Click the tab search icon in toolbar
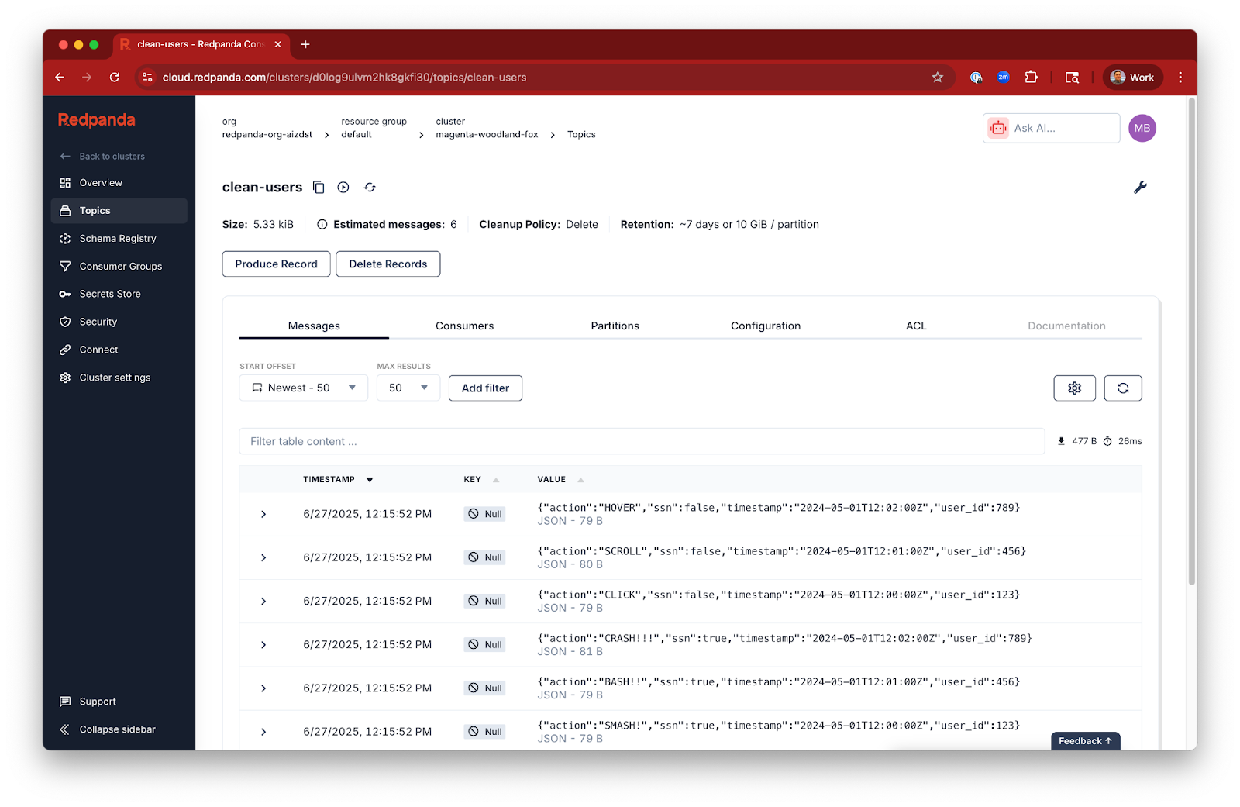This screenshot has height=807, width=1240. pyautogui.click(x=1072, y=77)
